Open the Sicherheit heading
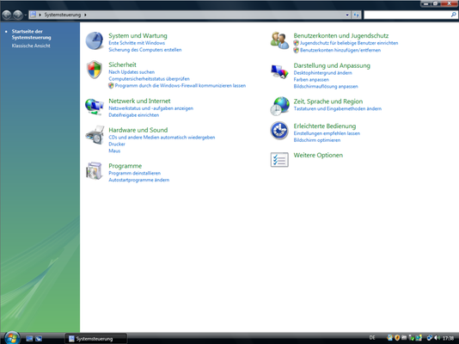Viewport: 459px width, 344px height. click(122, 64)
